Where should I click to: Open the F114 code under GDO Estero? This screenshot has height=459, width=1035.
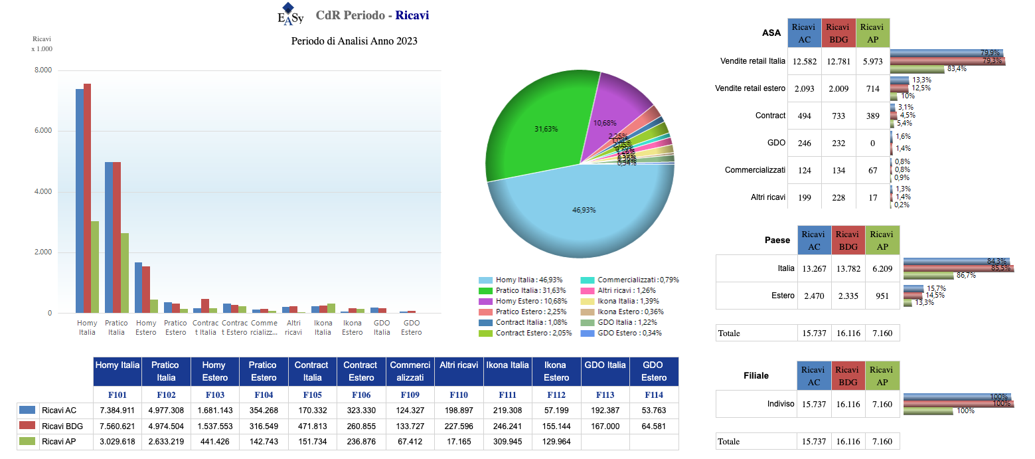[654, 395]
